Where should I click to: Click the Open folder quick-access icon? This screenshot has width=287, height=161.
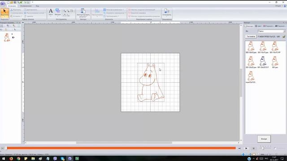[x=12, y=2]
